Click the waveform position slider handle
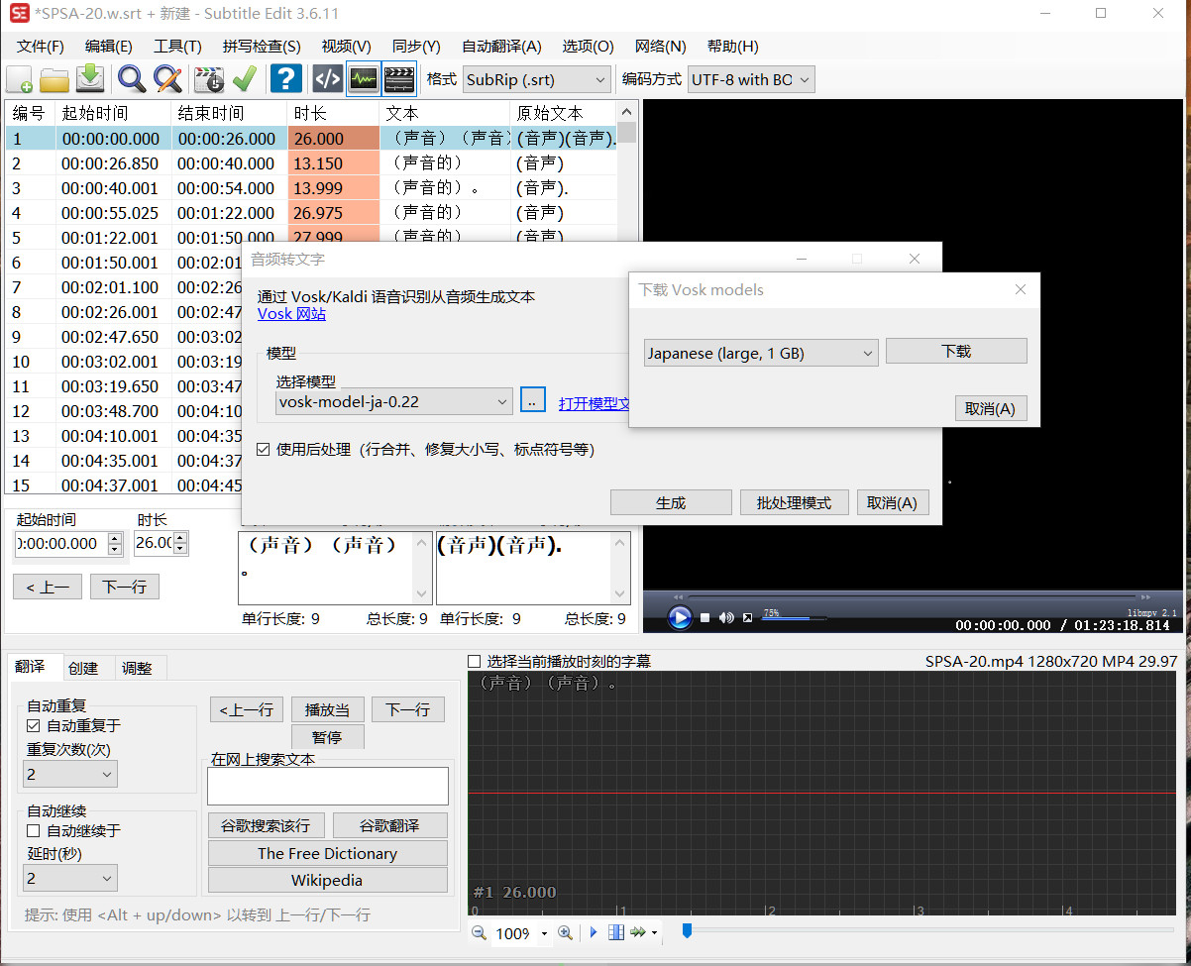 click(686, 930)
